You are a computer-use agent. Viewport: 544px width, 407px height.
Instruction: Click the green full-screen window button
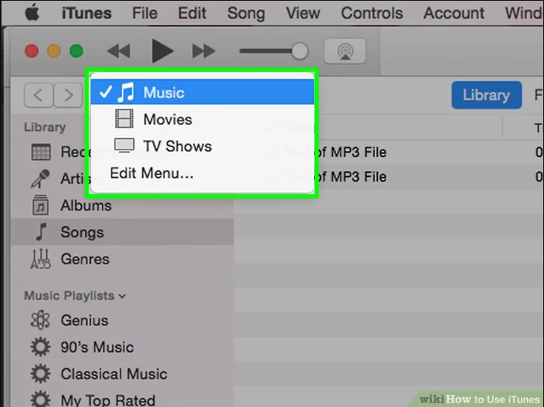pos(77,51)
